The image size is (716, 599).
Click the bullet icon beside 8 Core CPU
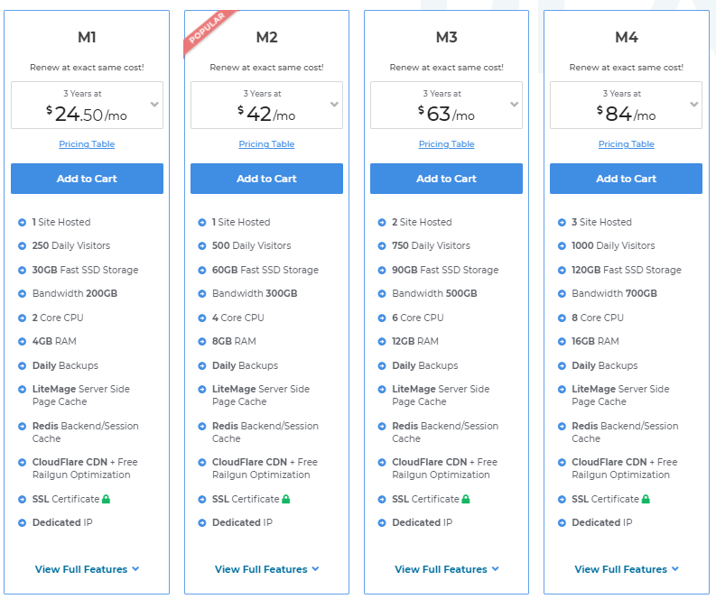562,318
